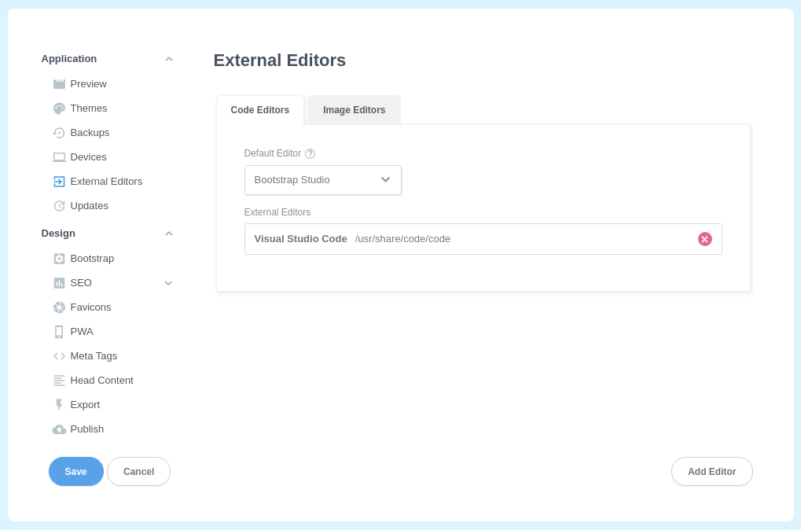Image resolution: width=801 pixels, height=530 pixels.
Task: Select the PWA phone icon
Action: click(59, 332)
